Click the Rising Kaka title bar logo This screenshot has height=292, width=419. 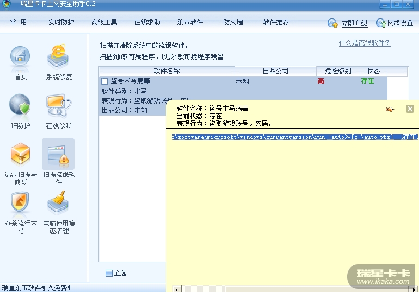coord(7,4)
